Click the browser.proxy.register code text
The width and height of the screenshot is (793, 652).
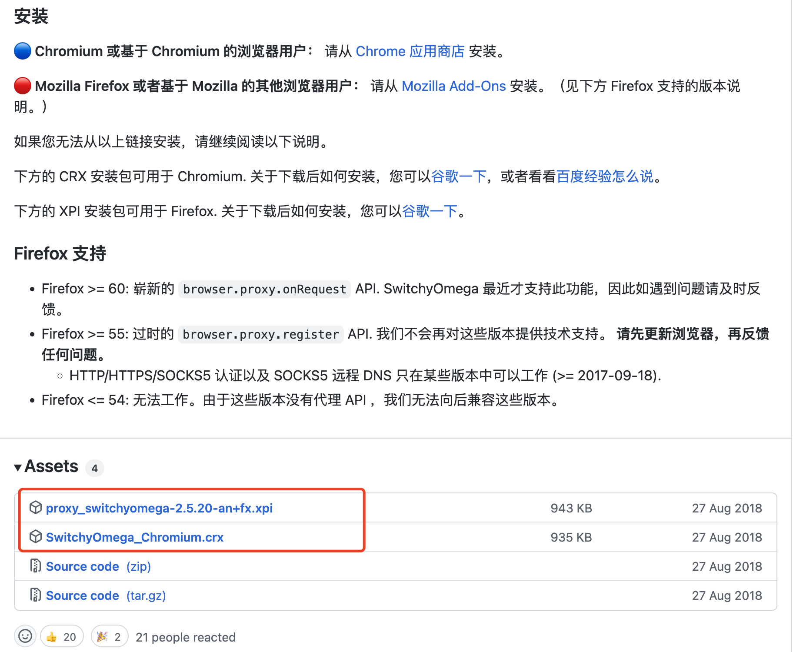(x=260, y=335)
